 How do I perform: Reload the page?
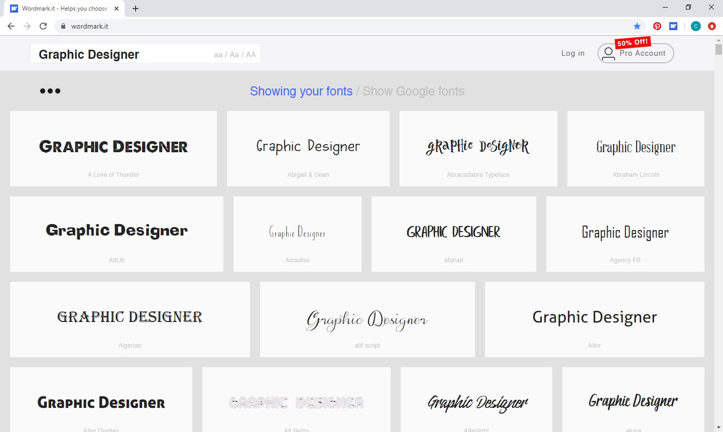click(x=43, y=26)
